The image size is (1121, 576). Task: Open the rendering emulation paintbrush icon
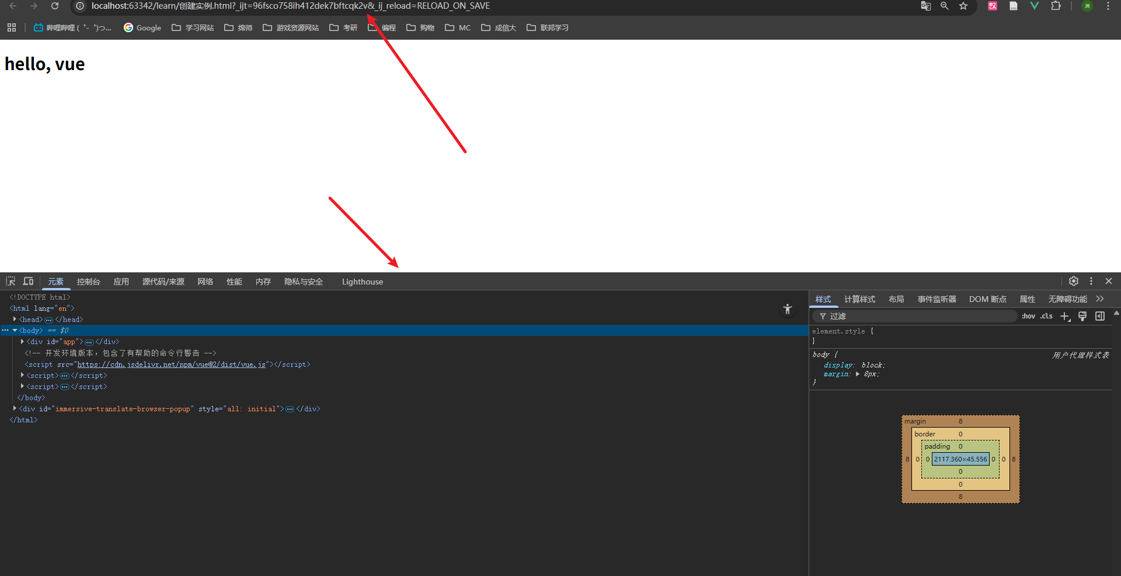pos(1082,316)
